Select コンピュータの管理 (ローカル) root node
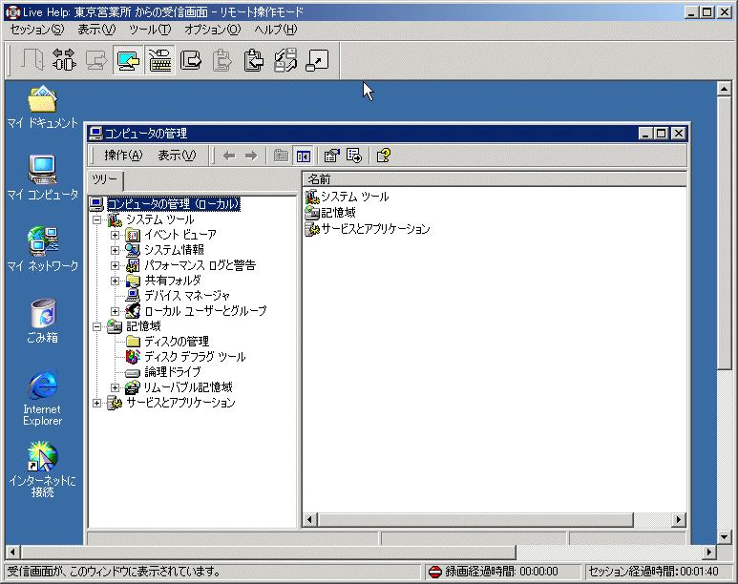Screen dimensions: 738x584 click(174, 204)
